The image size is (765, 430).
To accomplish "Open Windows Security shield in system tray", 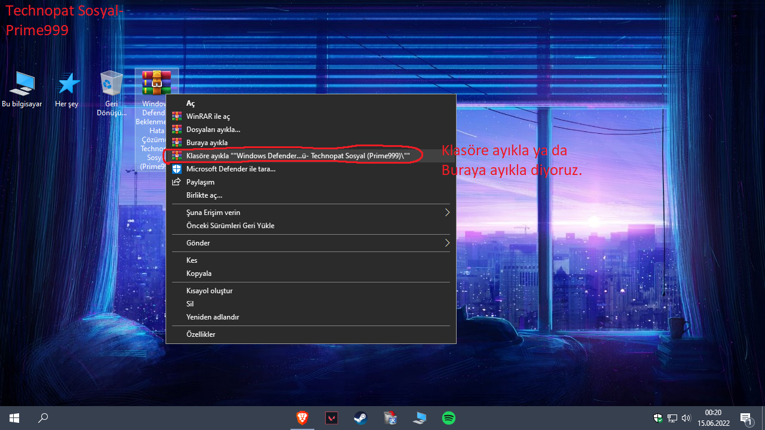I will point(657,418).
